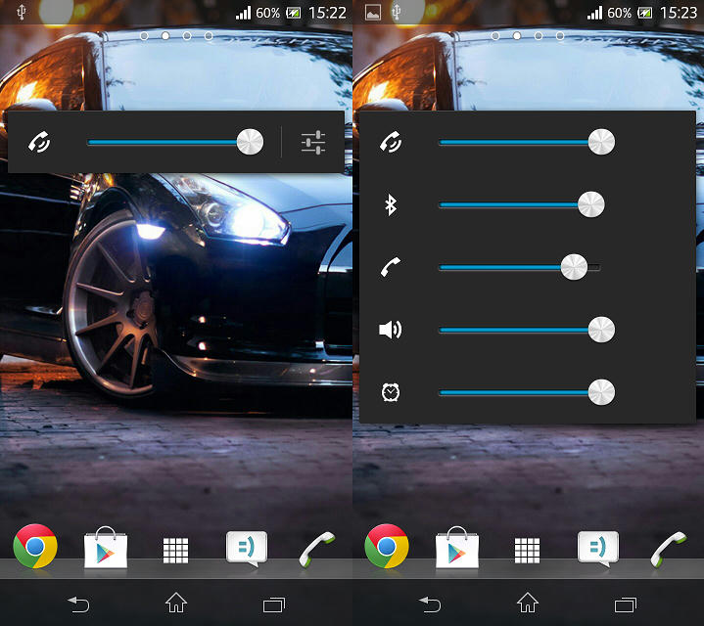Set in-call volume slider
Image resolution: width=704 pixels, height=626 pixels.
click(520, 267)
